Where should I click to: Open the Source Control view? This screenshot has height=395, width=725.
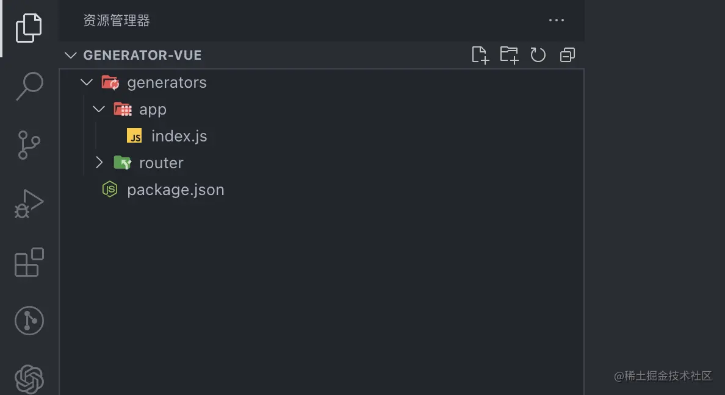coord(29,145)
